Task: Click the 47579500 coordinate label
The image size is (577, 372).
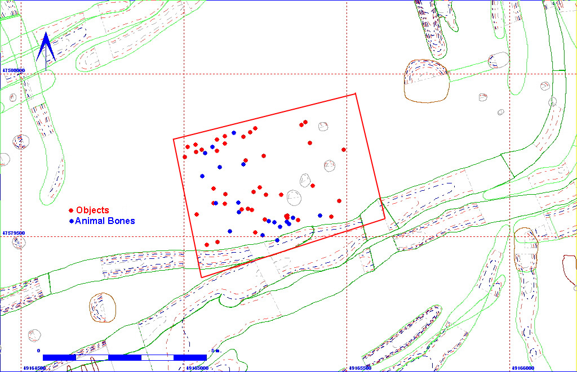Action: pos(14,232)
